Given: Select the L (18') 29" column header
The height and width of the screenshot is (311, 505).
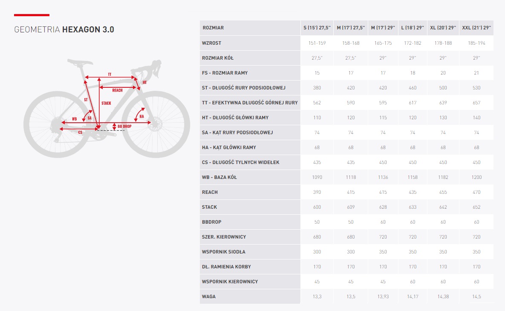Looking at the screenshot, I should coord(413,28).
